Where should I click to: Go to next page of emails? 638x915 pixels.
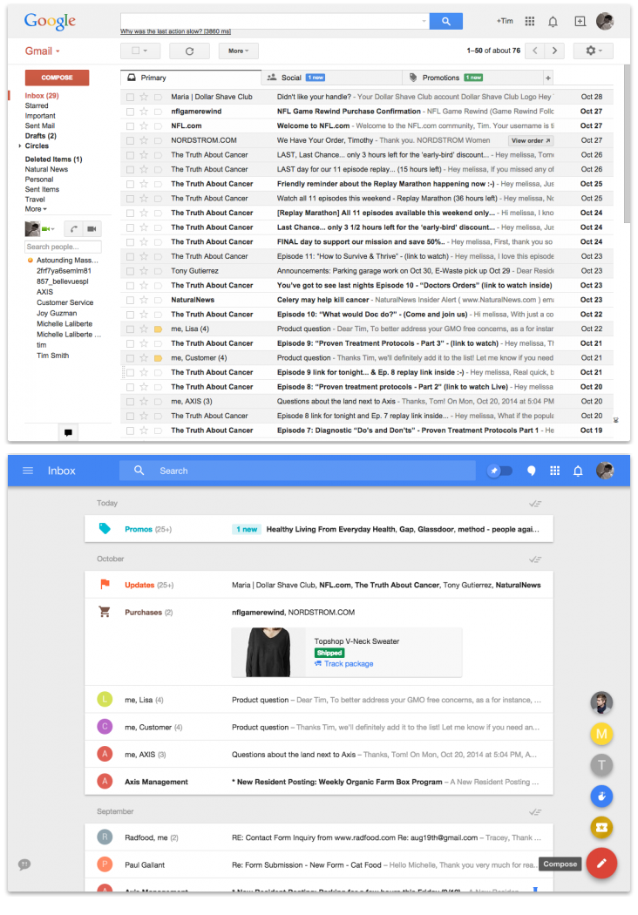(x=554, y=51)
